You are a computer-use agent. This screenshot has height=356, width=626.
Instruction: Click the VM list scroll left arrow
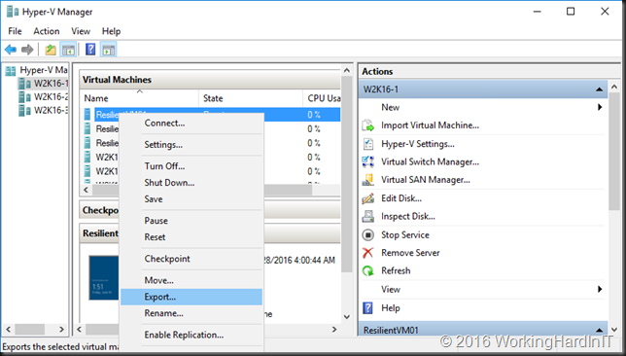tap(87, 190)
